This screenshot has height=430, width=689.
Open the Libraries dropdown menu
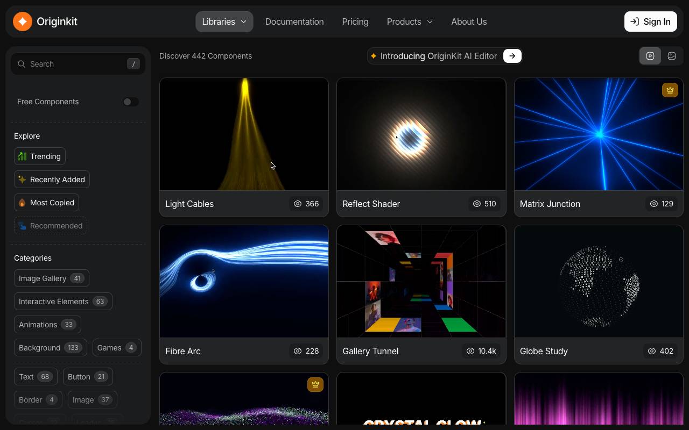(224, 21)
